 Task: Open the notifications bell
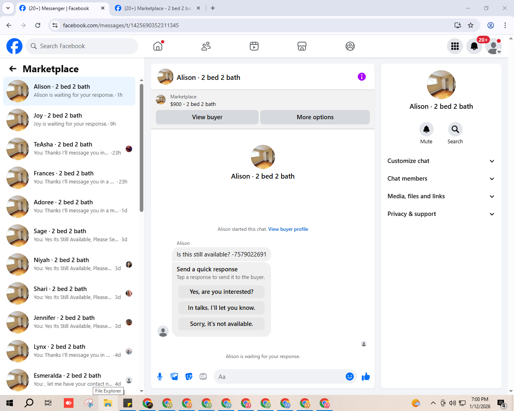coord(474,46)
